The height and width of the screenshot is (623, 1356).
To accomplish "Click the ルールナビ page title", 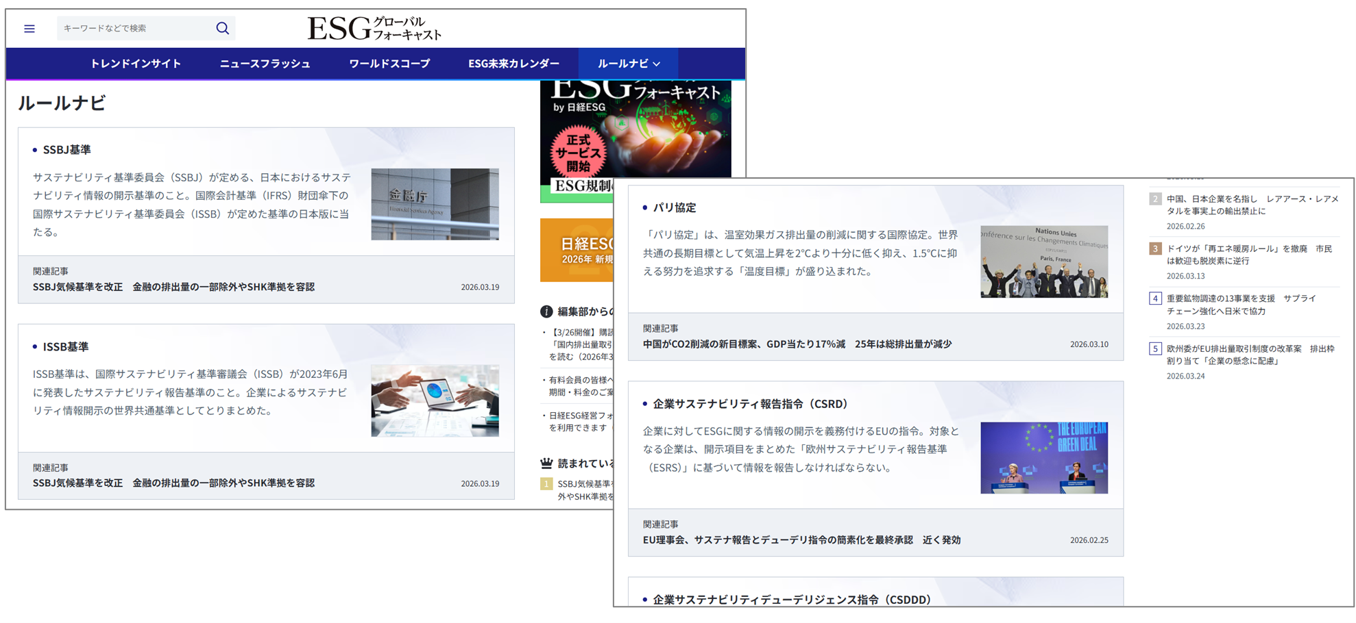I will (x=62, y=103).
